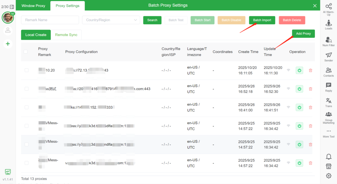Click the Batch Import button
This screenshot has height=184, width=337.
point(262,20)
